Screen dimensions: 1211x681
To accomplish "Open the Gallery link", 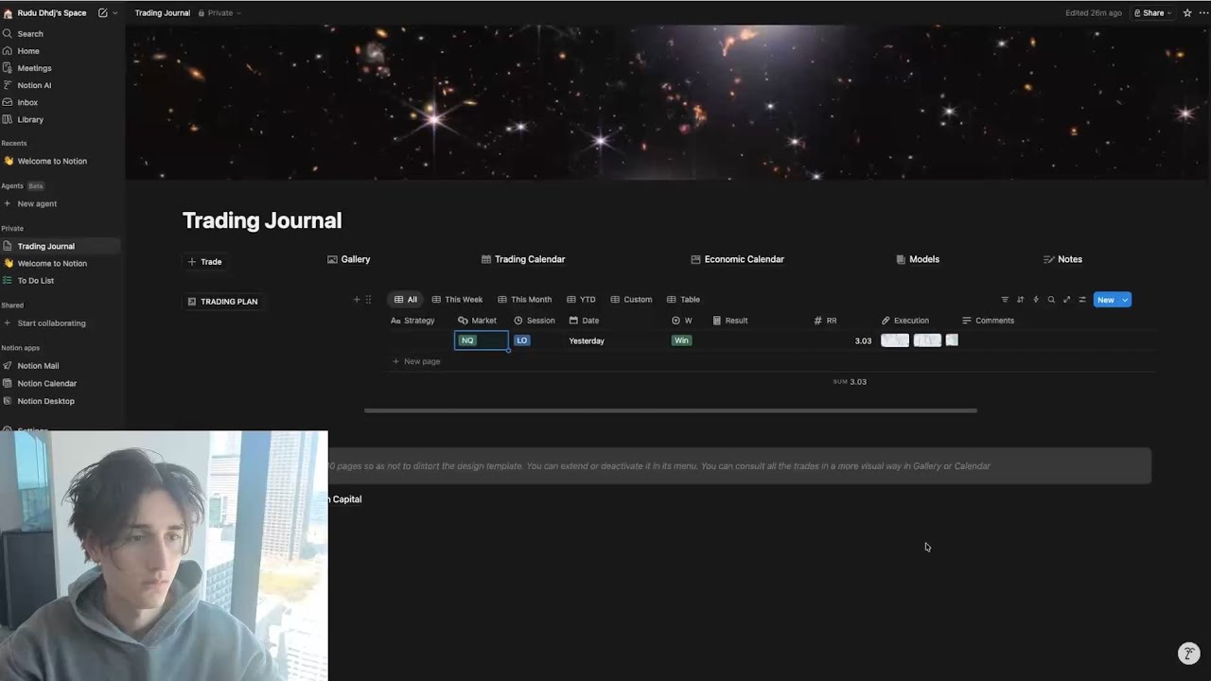I will [x=348, y=259].
